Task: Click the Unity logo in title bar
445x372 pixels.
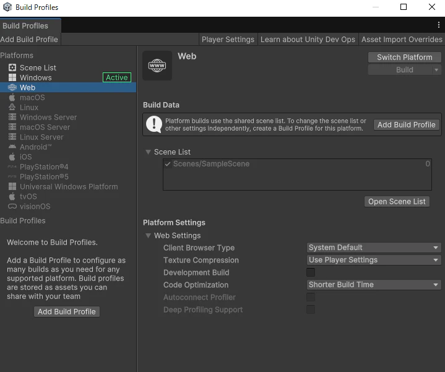Action: tap(7, 7)
